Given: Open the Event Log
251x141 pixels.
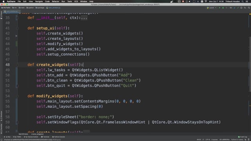Looking at the screenshot, I should (242, 137).
